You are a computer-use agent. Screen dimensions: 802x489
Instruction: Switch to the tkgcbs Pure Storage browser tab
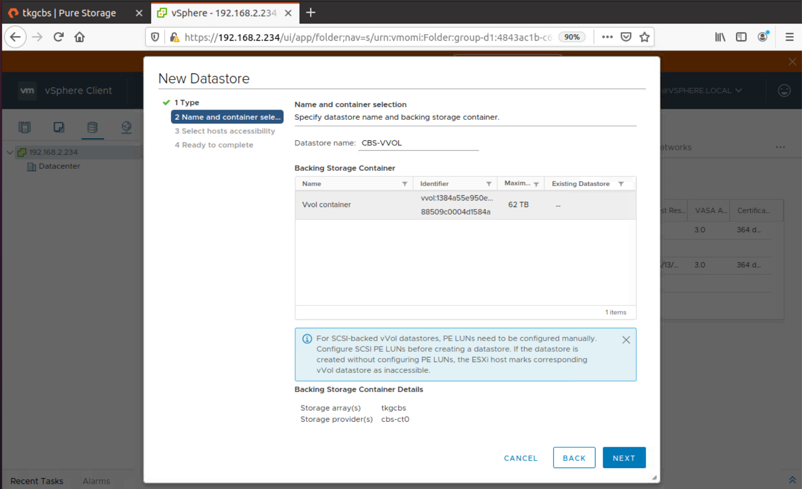click(69, 13)
